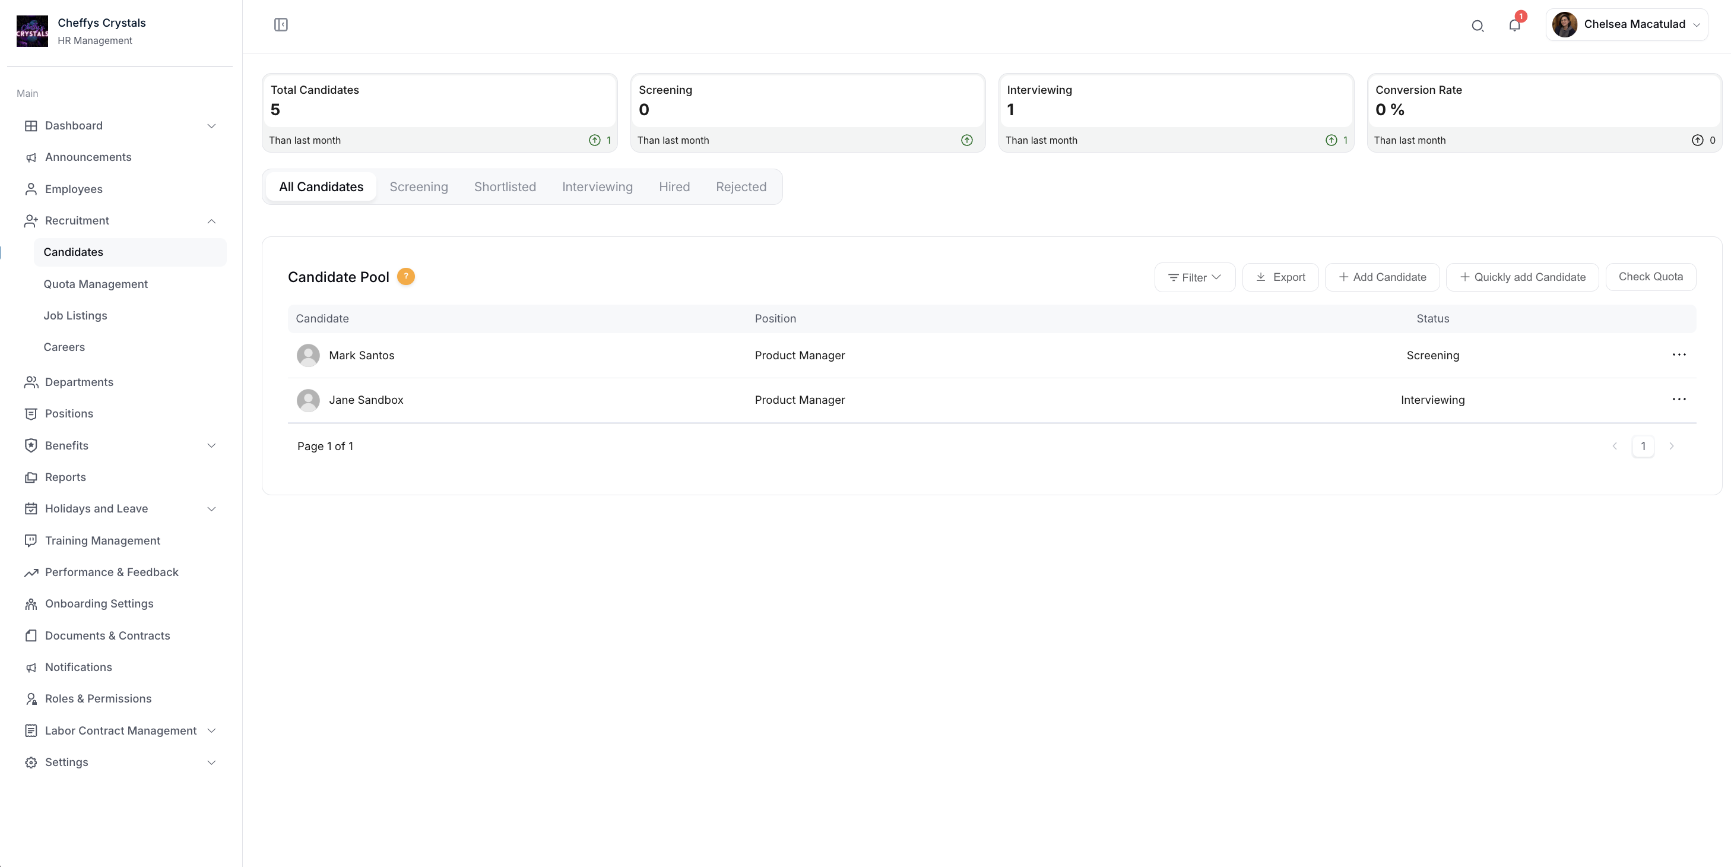Open the notifications bell with badge

point(1515,26)
